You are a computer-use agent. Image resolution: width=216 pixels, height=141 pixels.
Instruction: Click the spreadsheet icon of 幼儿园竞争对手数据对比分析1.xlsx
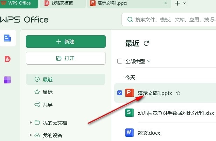click(x=129, y=113)
